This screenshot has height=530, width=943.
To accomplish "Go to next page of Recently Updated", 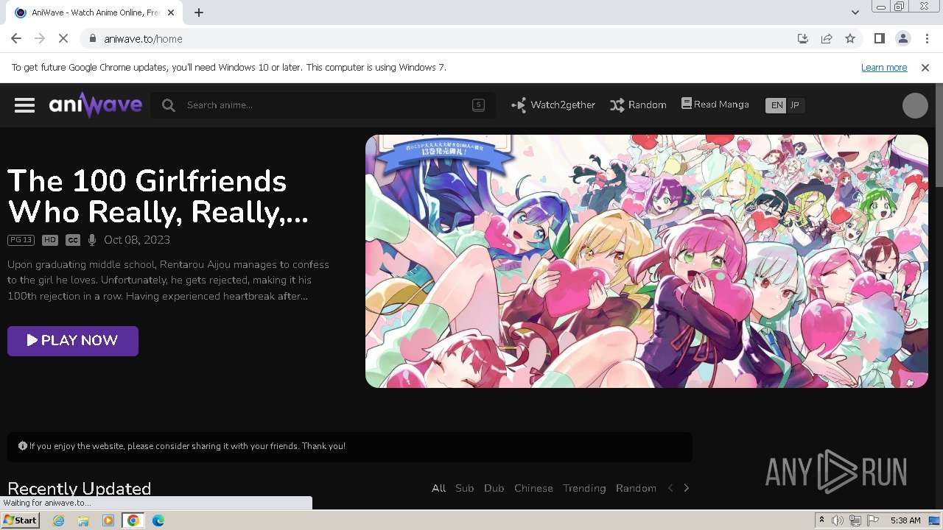I will (x=687, y=488).
